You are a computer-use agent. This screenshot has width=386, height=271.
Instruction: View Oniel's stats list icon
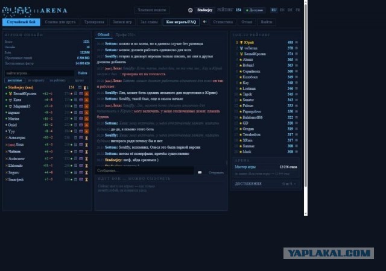click(76, 125)
